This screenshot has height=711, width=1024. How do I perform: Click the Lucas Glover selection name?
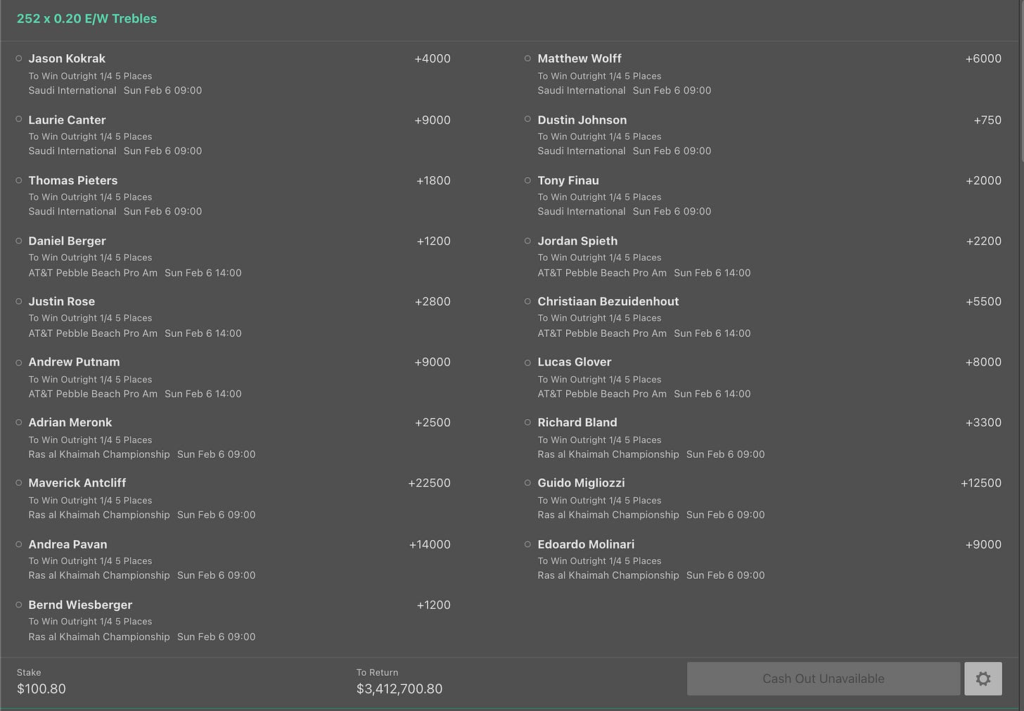[x=575, y=361]
